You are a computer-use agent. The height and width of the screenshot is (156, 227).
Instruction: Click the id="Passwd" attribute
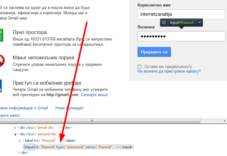coord(45,147)
